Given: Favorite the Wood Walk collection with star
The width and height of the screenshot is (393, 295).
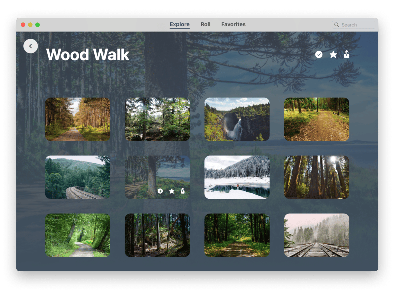Looking at the screenshot, I should (x=333, y=54).
